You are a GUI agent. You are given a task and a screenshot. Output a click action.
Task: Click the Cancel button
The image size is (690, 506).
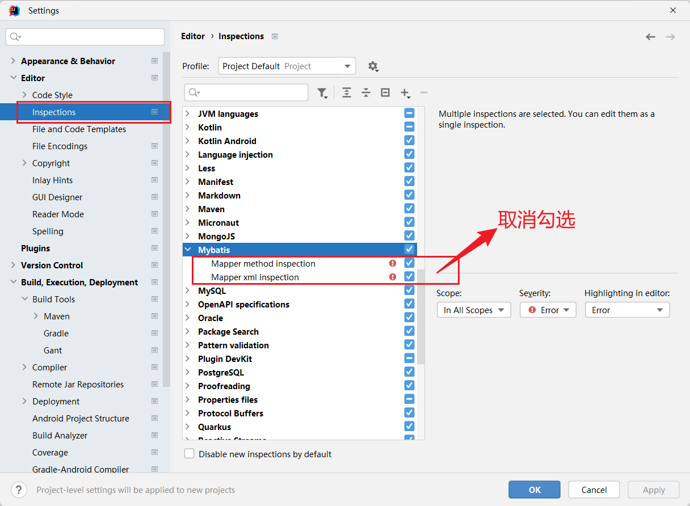pyautogui.click(x=594, y=490)
